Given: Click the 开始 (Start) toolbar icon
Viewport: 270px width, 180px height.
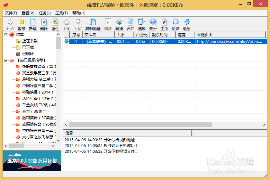Looking at the screenshot, I should point(10,24).
